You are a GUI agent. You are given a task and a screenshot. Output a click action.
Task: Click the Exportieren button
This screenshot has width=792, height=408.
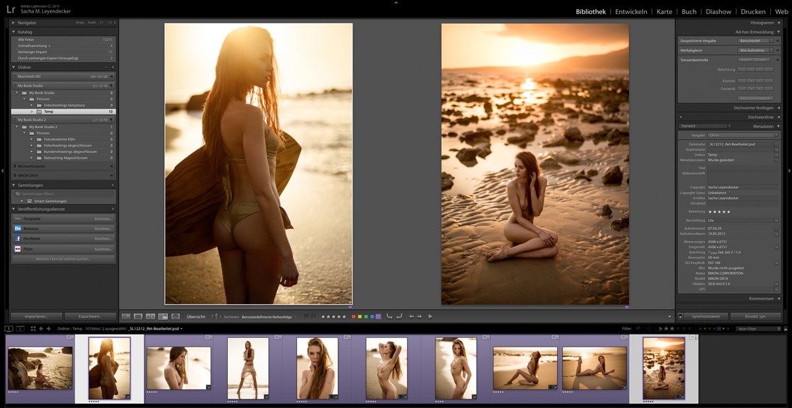pos(90,316)
